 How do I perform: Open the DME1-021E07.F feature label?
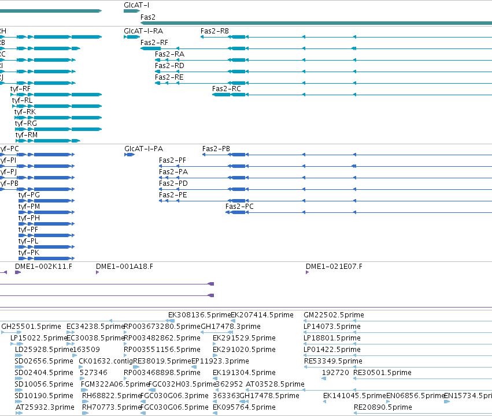coord(334,267)
